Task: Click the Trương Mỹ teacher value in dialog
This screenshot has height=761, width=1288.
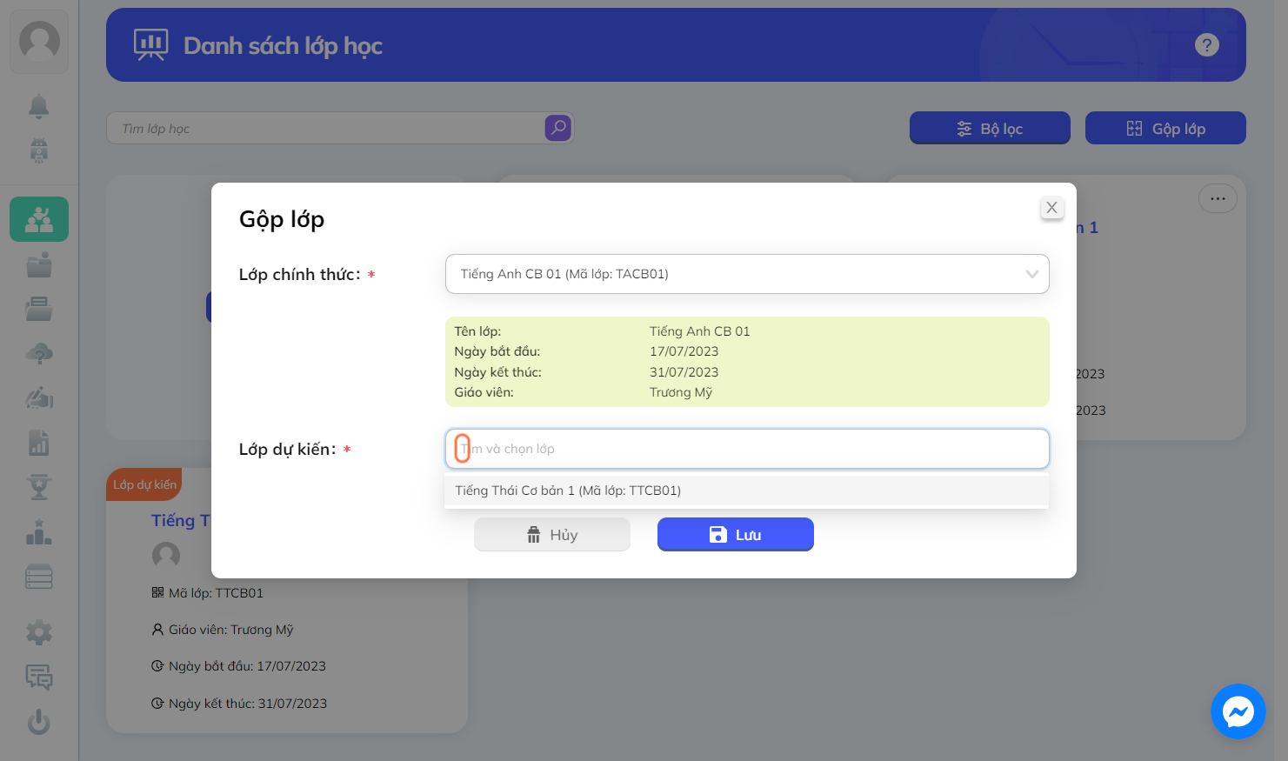Action: point(681,392)
